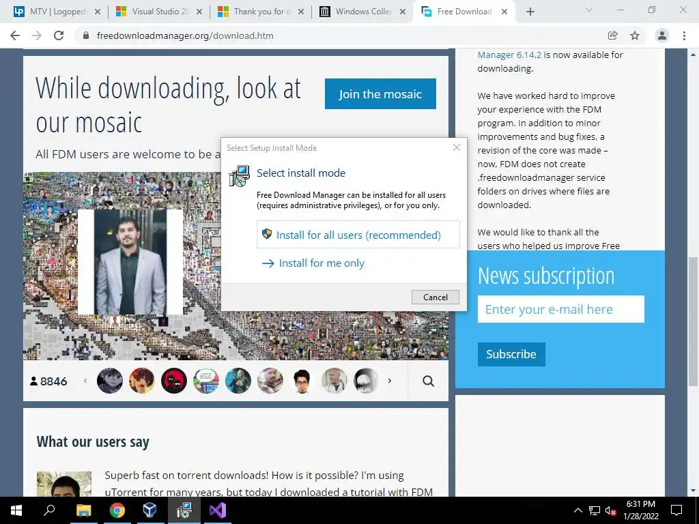Open Chrome from the taskbar
Screen dimensions: 699x524
[117, 510]
